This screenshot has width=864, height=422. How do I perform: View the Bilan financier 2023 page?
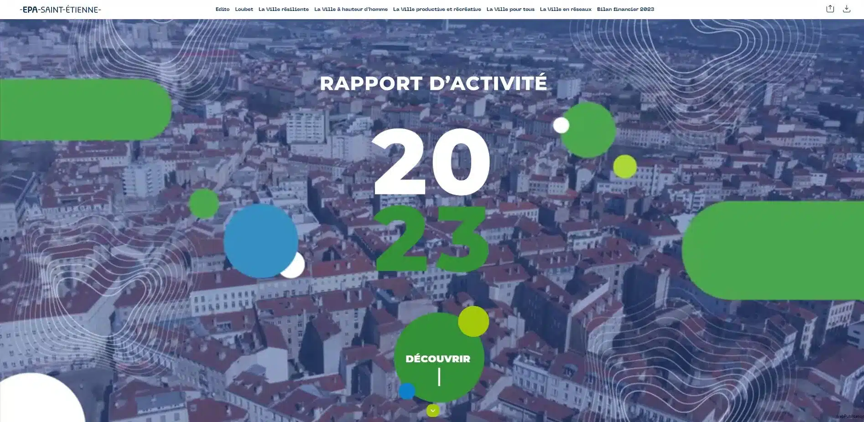(625, 9)
